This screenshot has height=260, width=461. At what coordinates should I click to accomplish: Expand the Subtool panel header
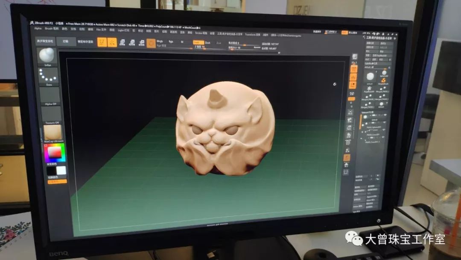[x=367, y=112]
